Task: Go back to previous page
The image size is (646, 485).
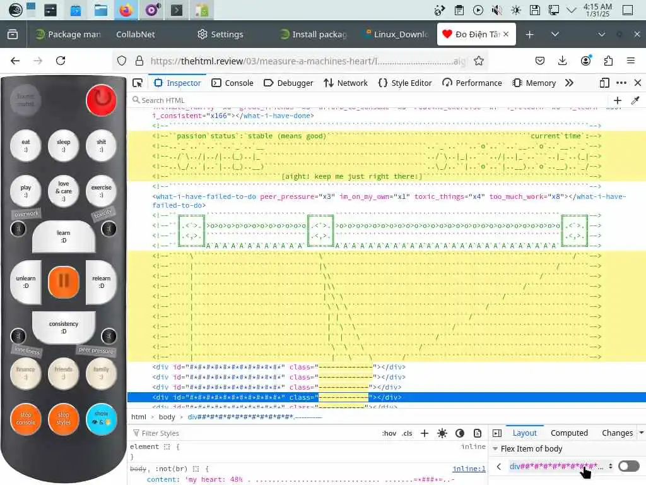Action: [15, 61]
